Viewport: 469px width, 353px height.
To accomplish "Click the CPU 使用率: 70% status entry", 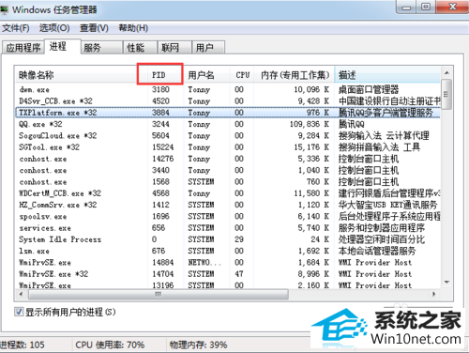I will point(110,345).
